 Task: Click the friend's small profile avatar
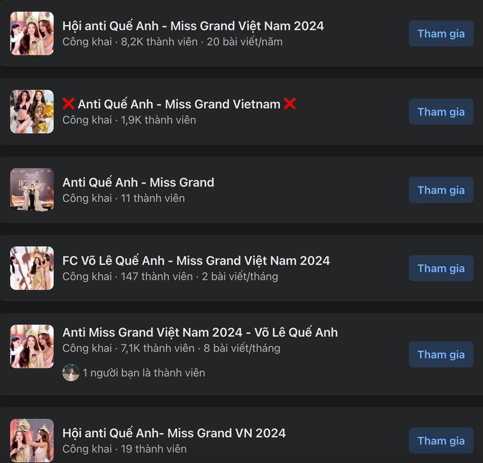pos(71,373)
